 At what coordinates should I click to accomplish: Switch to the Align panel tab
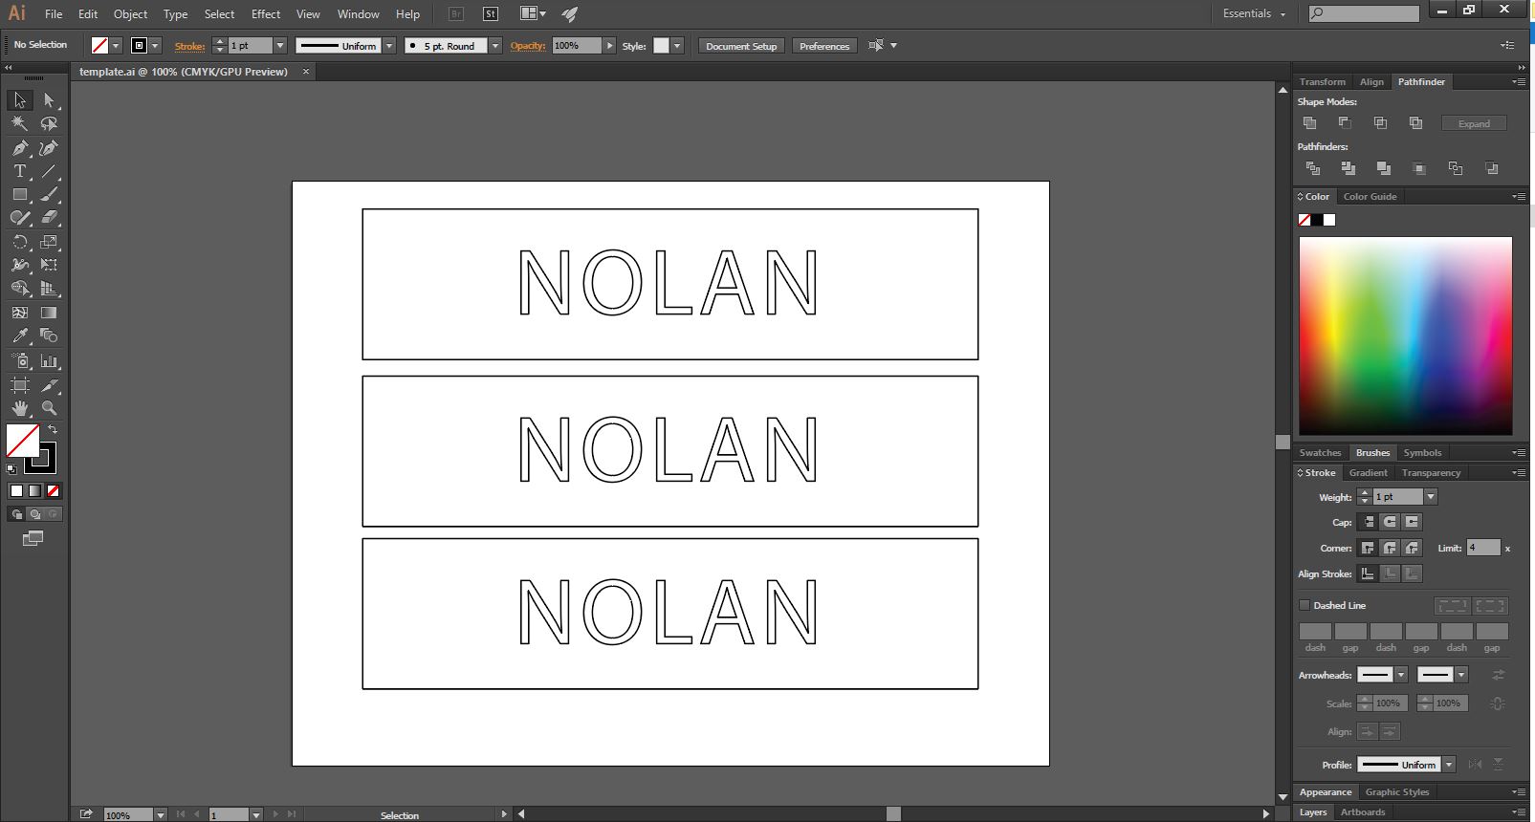coord(1371,82)
